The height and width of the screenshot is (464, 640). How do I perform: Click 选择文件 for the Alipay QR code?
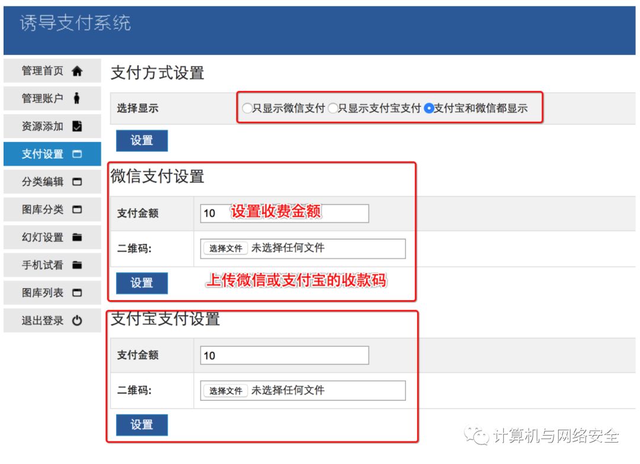(x=225, y=391)
